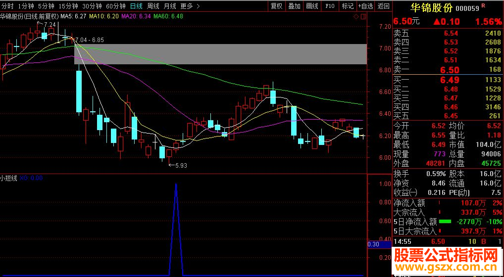Click the blue XG signal spike
Image resolution: width=504 pixels, height=277 pixels.
[176, 230]
